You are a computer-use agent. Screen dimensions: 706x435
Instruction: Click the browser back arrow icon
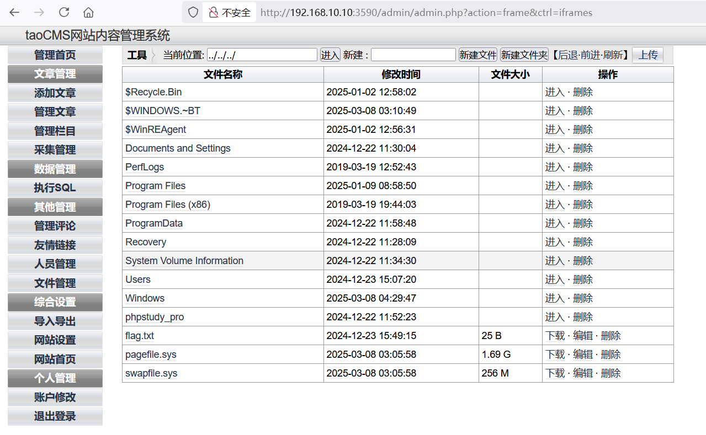coord(14,12)
